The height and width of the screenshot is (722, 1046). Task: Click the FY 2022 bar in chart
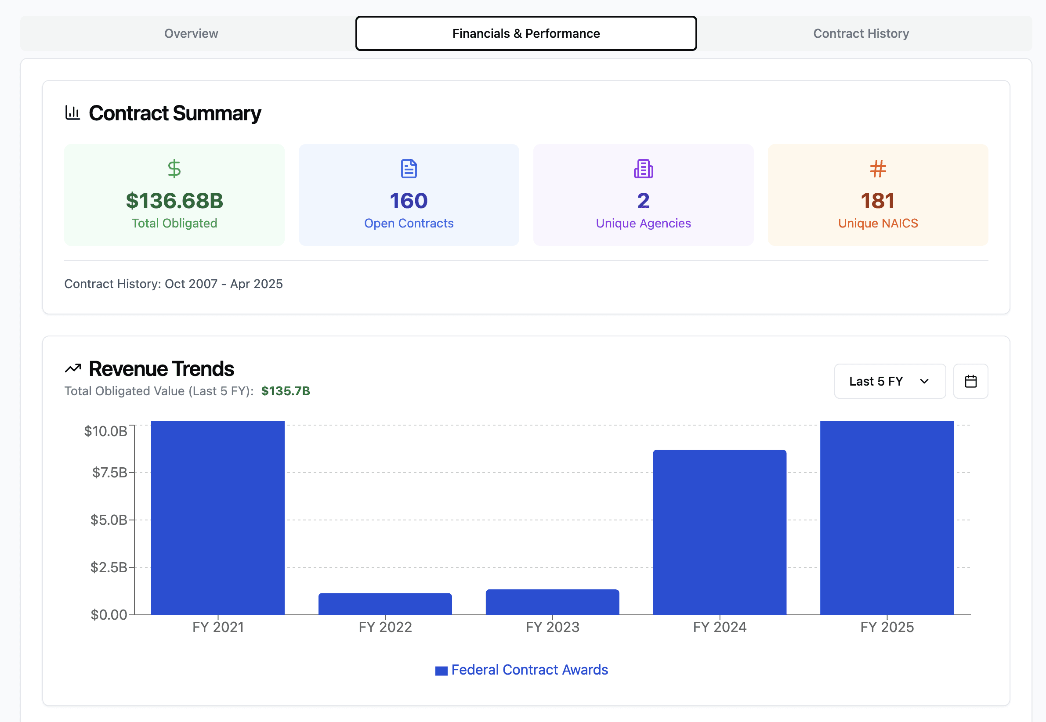point(385,603)
